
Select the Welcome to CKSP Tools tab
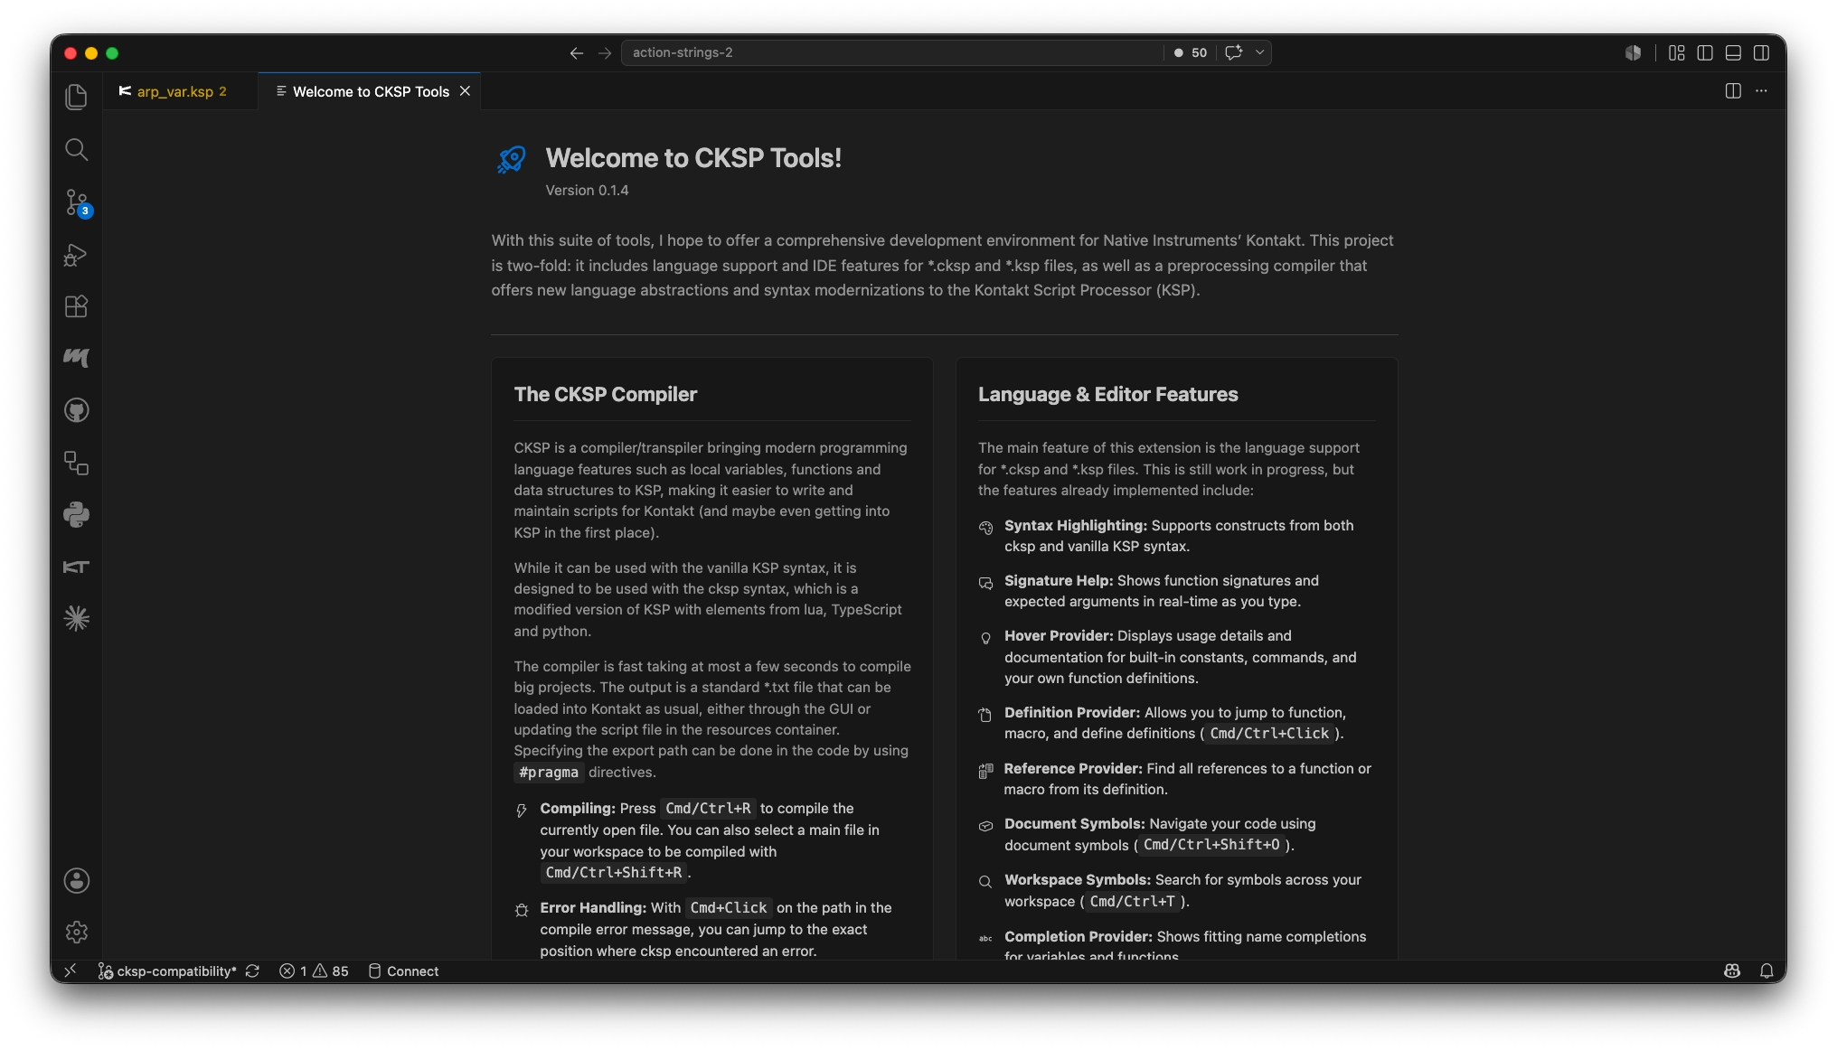tap(371, 91)
